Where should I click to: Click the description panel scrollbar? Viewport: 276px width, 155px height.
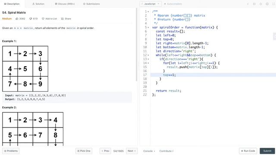point(136,44)
